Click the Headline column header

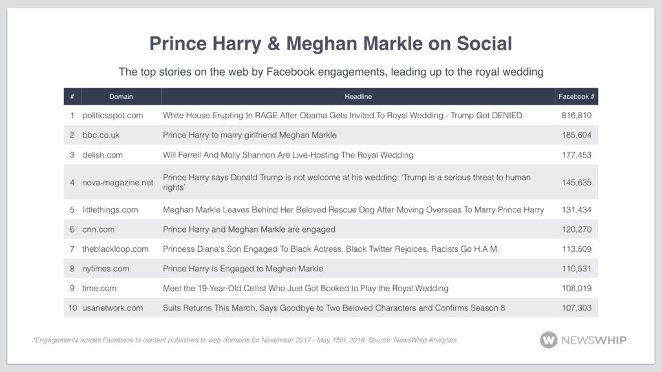pos(358,97)
